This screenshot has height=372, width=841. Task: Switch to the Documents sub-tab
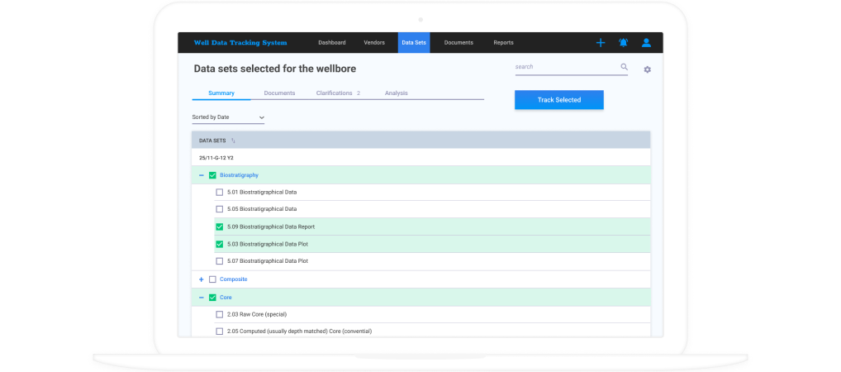coord(279,93)
